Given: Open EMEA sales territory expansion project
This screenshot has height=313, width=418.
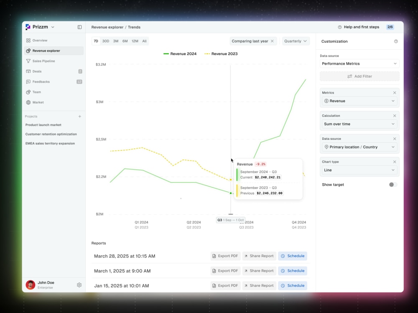Looking at the screenshot, I should [50, 144].
